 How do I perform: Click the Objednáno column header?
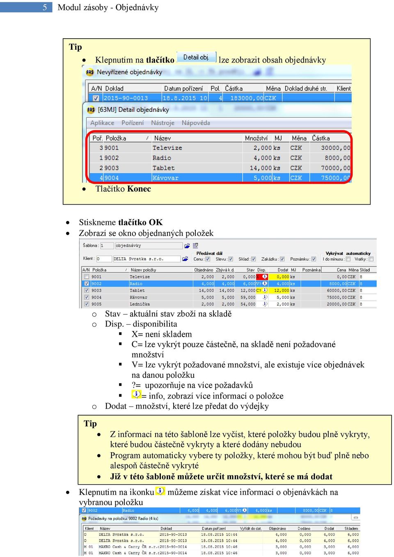(204, 270)
